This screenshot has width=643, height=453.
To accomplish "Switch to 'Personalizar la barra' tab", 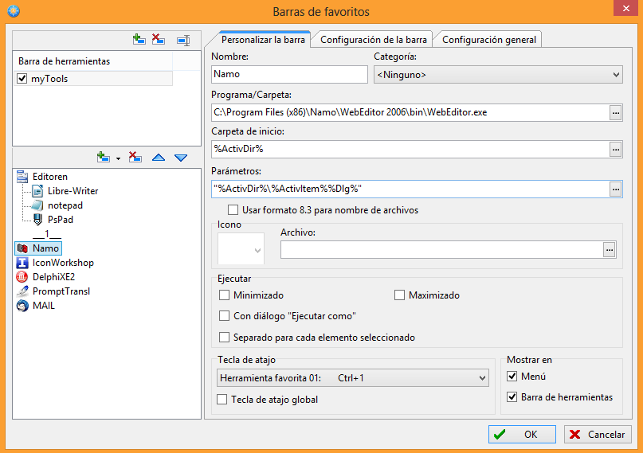I will click(x=263, y=40).
